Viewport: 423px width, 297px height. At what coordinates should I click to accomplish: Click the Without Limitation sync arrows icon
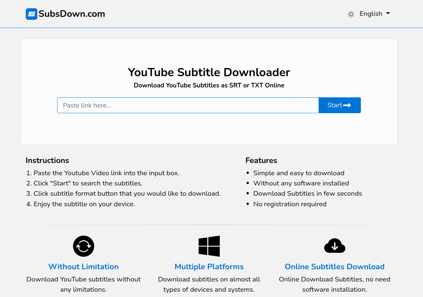pos(84,246)
